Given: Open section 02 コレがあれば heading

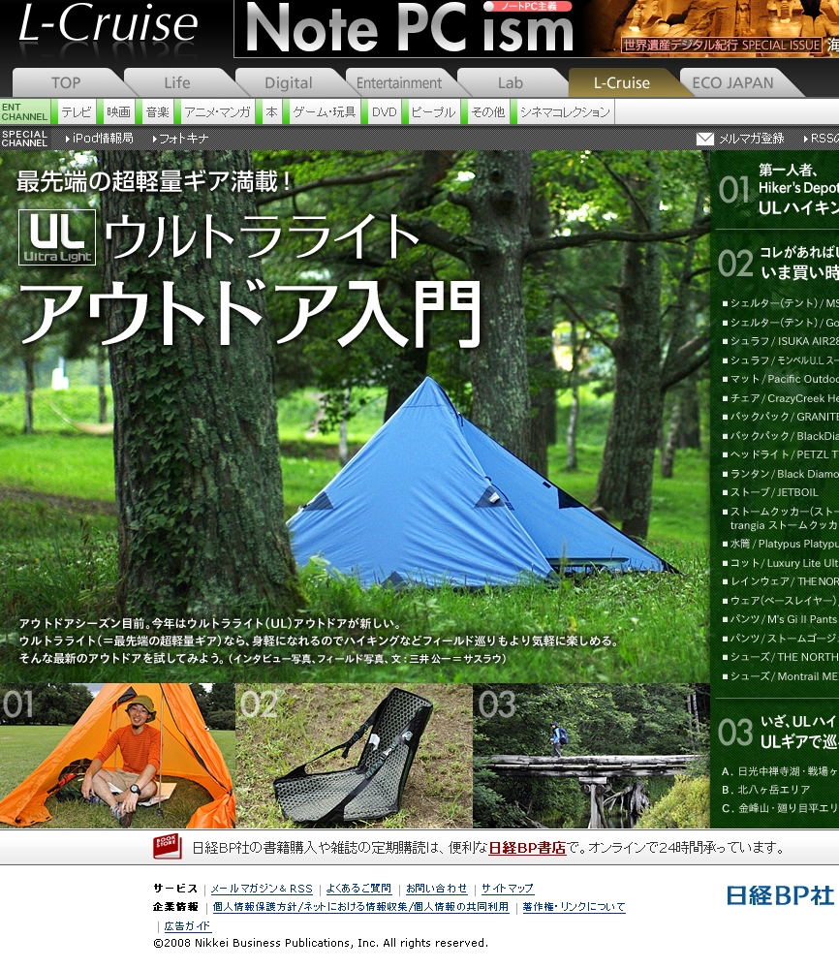Looking at the screenshot, I should point(779,264).
